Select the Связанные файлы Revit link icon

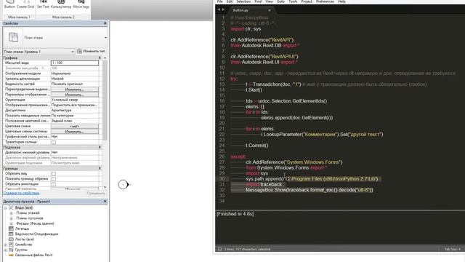[x=12, y=255]
